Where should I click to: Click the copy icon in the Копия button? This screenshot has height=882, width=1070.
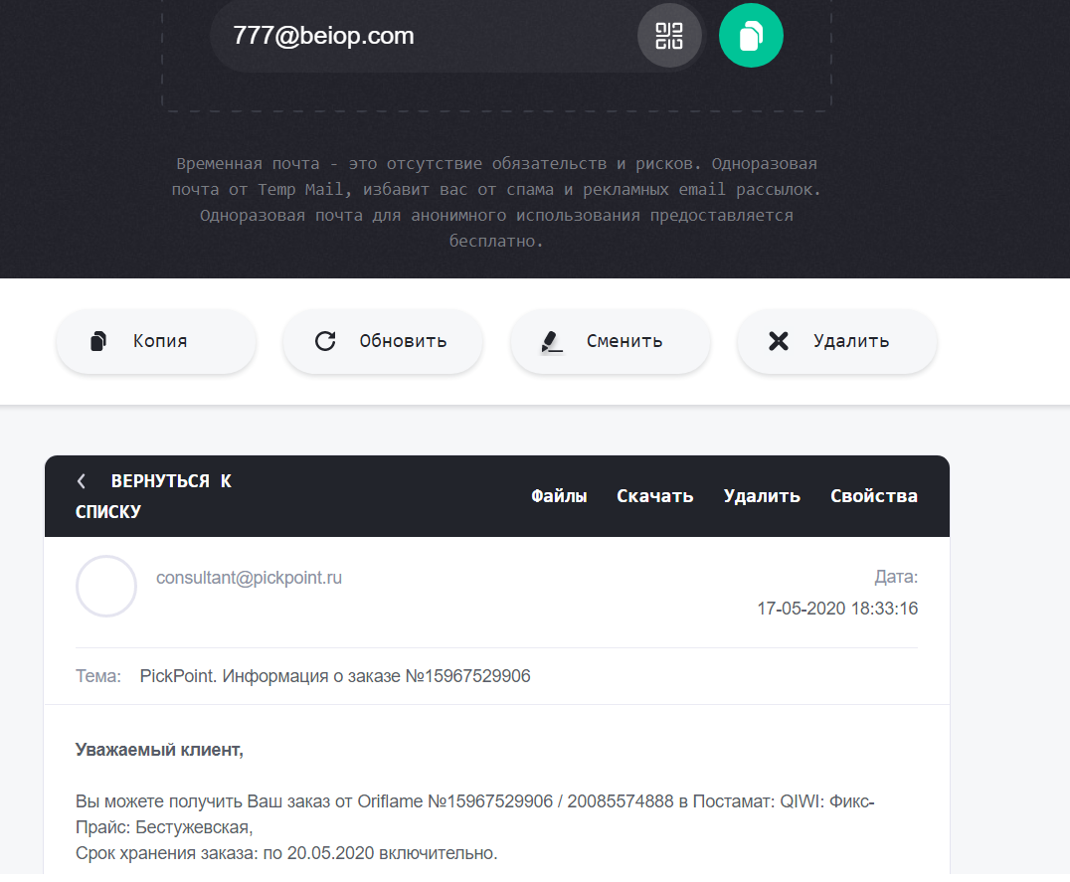click(98, 341)
